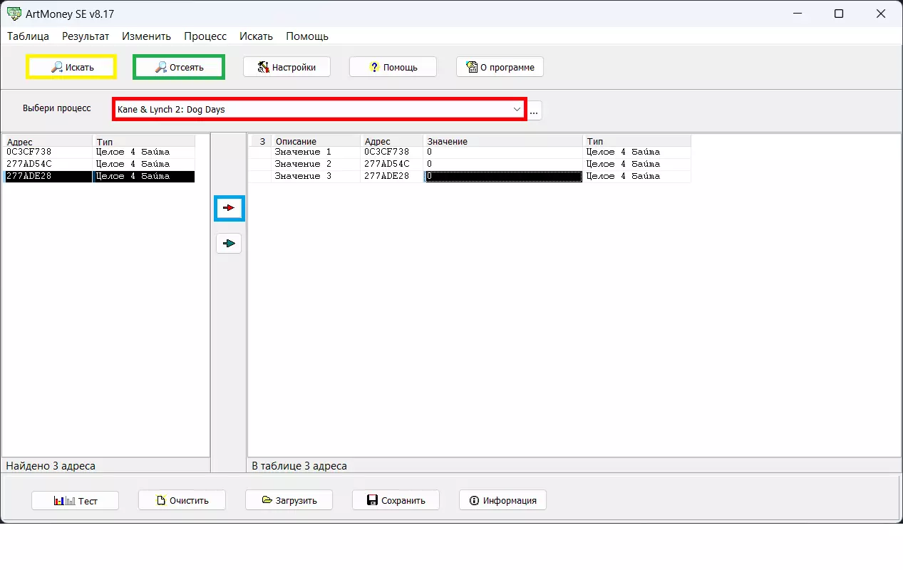Click the ArtMoney app icon in title bar
903x570 pixels.
point(14,14)
